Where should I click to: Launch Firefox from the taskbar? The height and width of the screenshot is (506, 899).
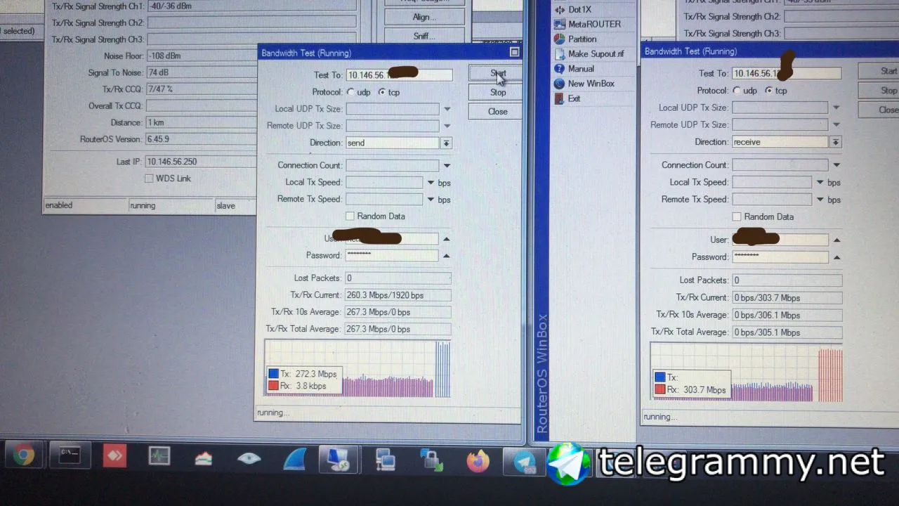478,462
